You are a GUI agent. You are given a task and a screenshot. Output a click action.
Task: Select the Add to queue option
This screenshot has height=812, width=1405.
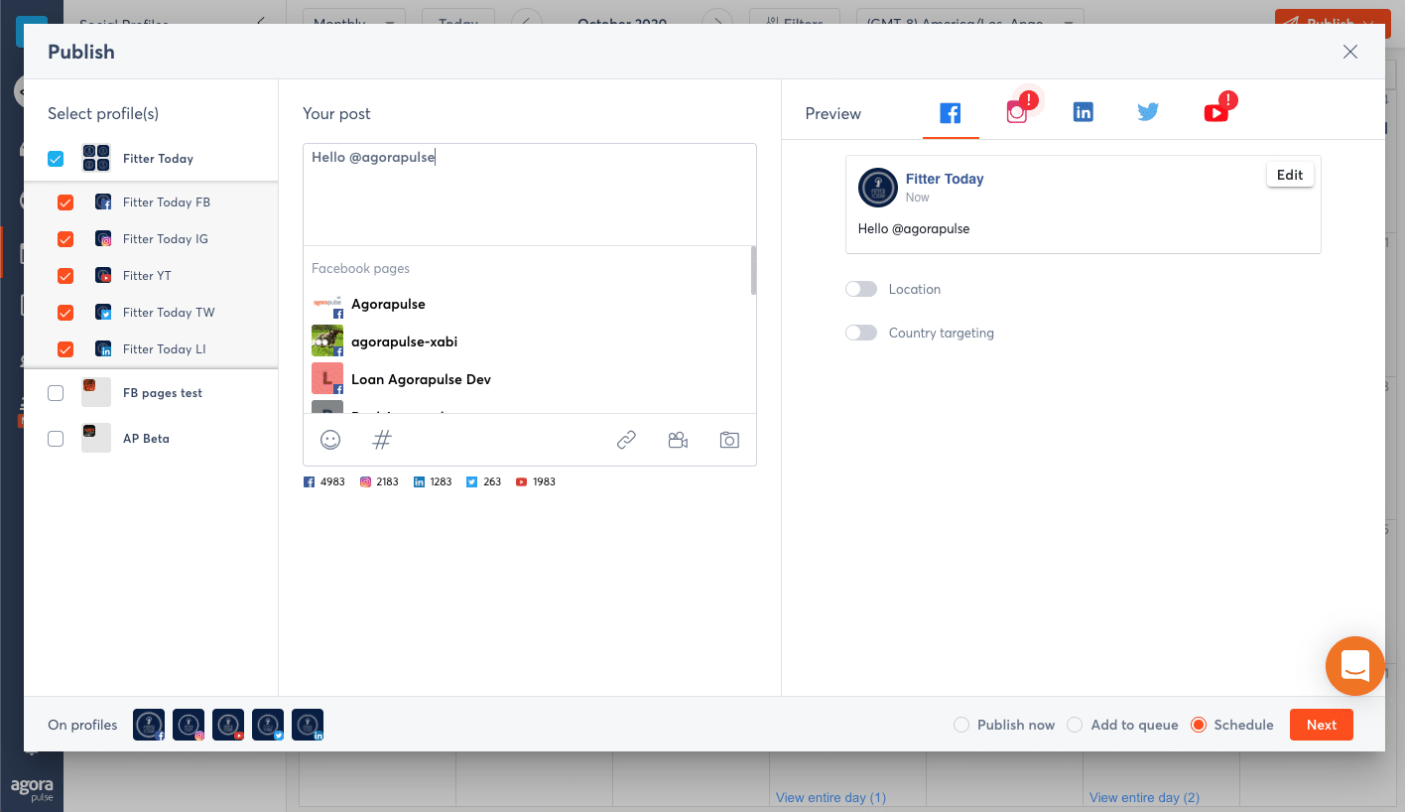pos(1075,725)
